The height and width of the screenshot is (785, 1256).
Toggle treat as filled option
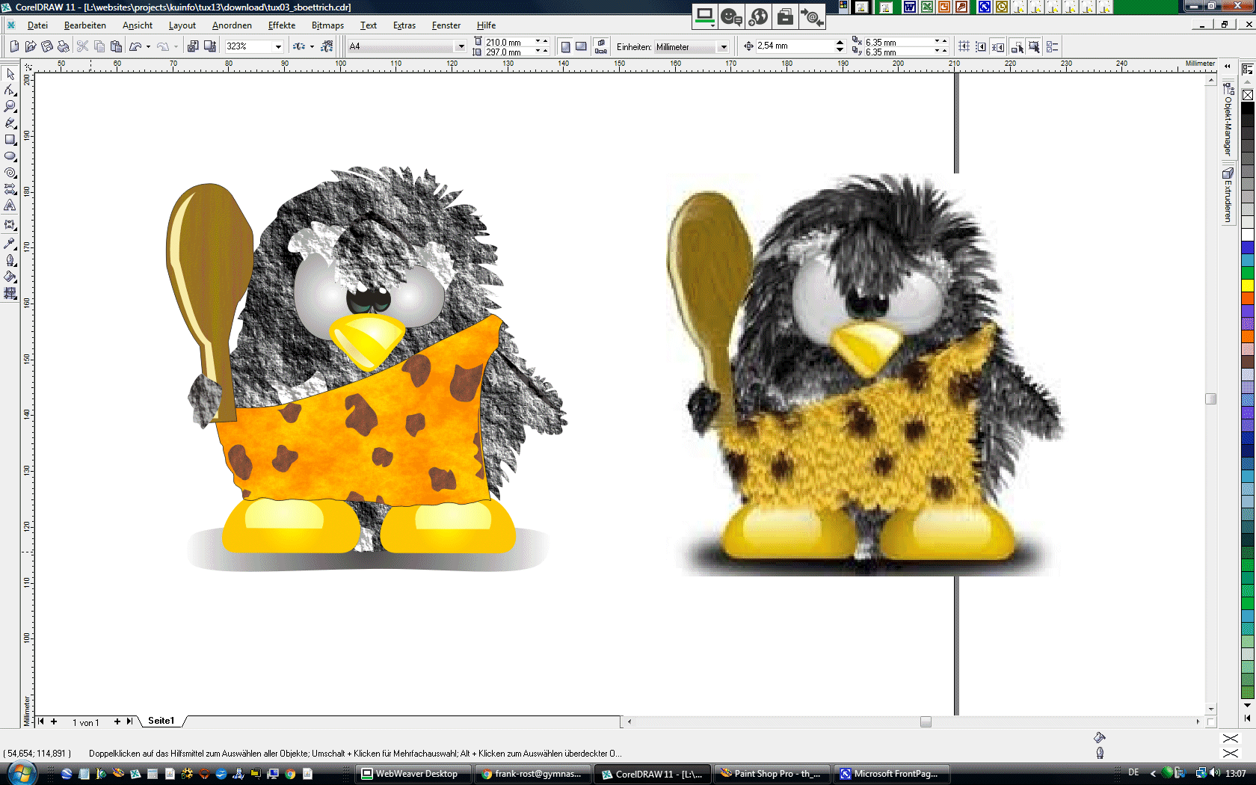pyautogui.click(x=1034, y=46)
